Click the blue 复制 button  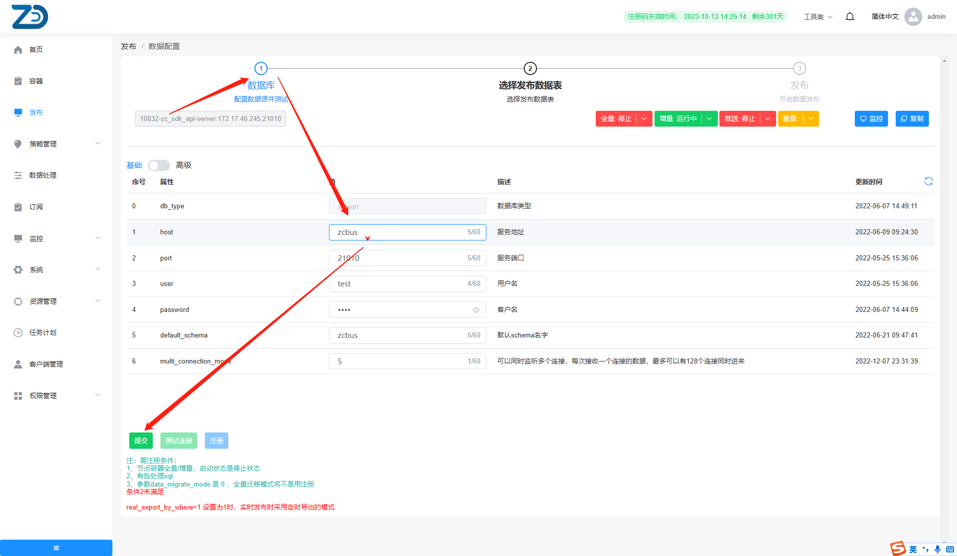pyautogui.click(x=912, y=119)
